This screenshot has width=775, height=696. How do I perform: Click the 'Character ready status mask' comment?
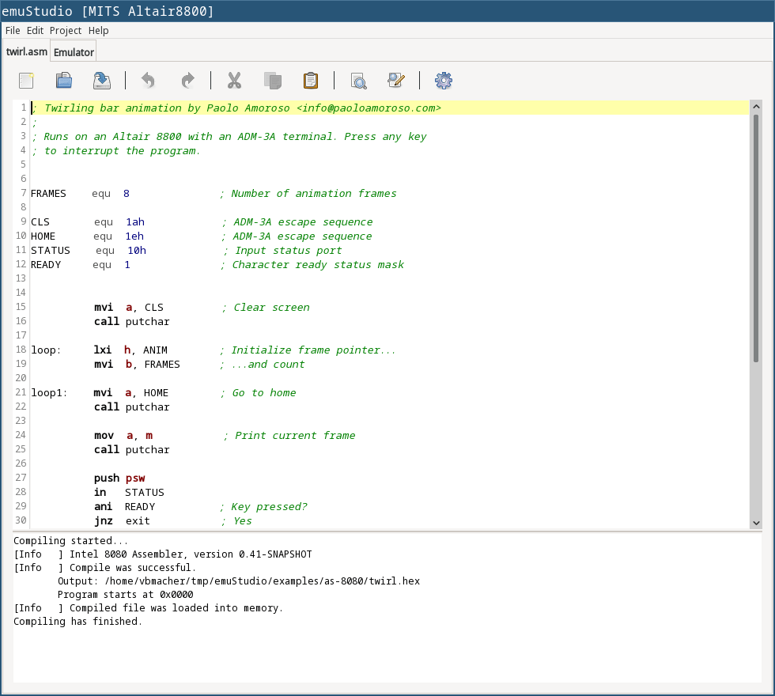[312, 265]
